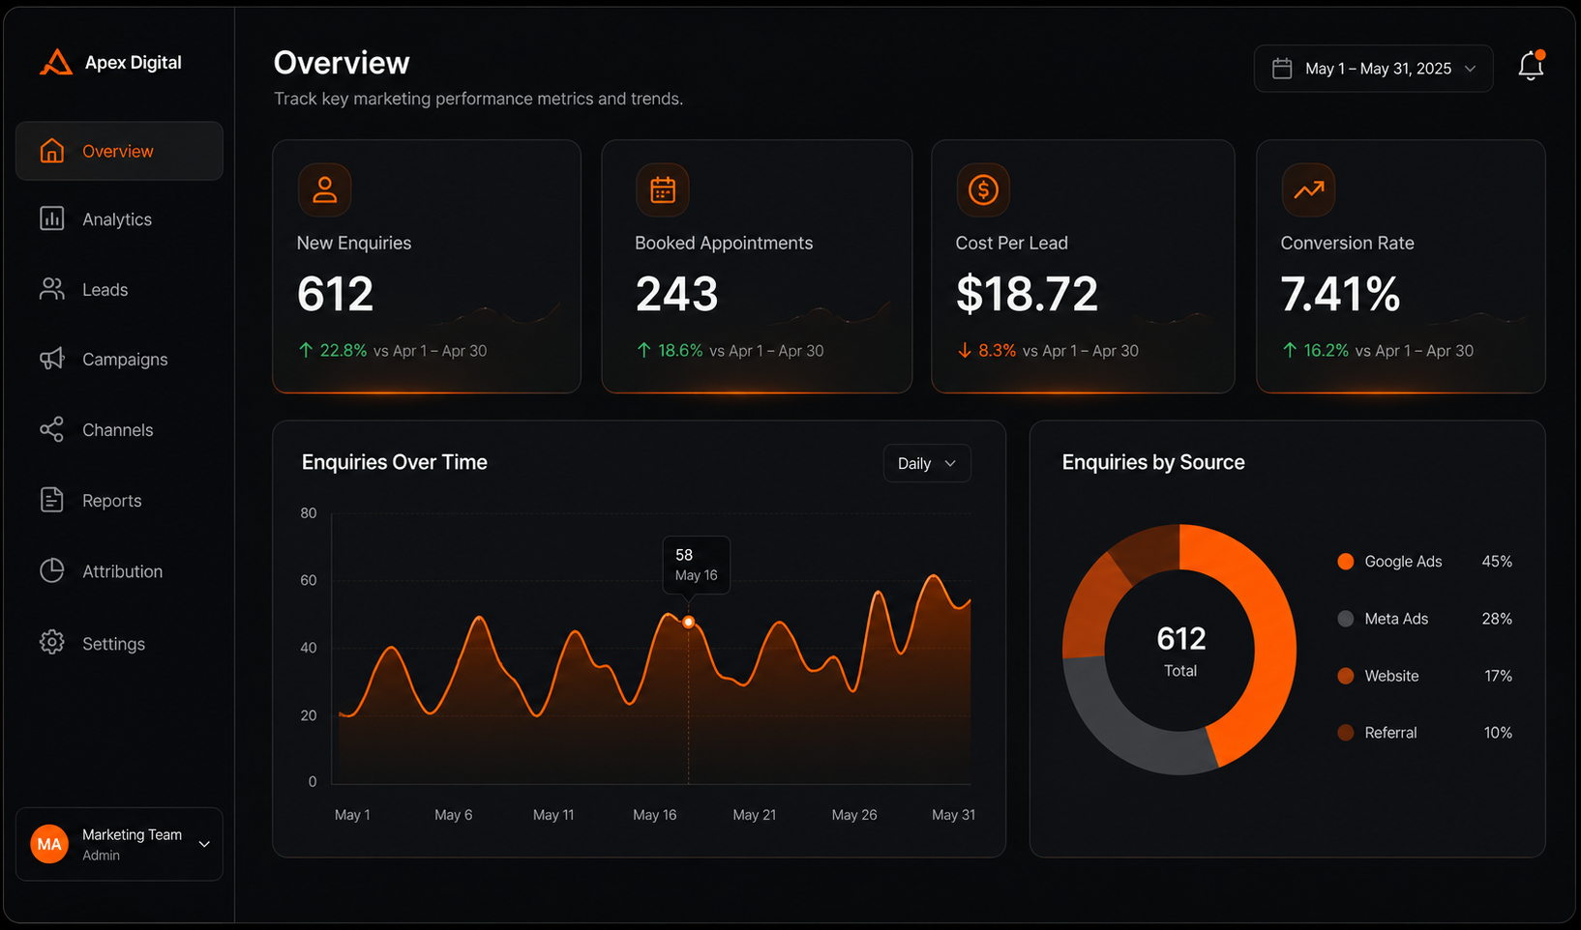Viewport: 1581px width, 930px height.
Task: Open the Analytics menu item
Action: point(119,219)
